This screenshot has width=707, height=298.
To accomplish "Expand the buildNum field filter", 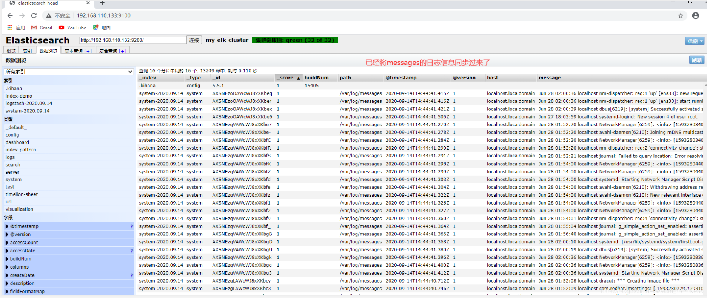I will [7, 259].
